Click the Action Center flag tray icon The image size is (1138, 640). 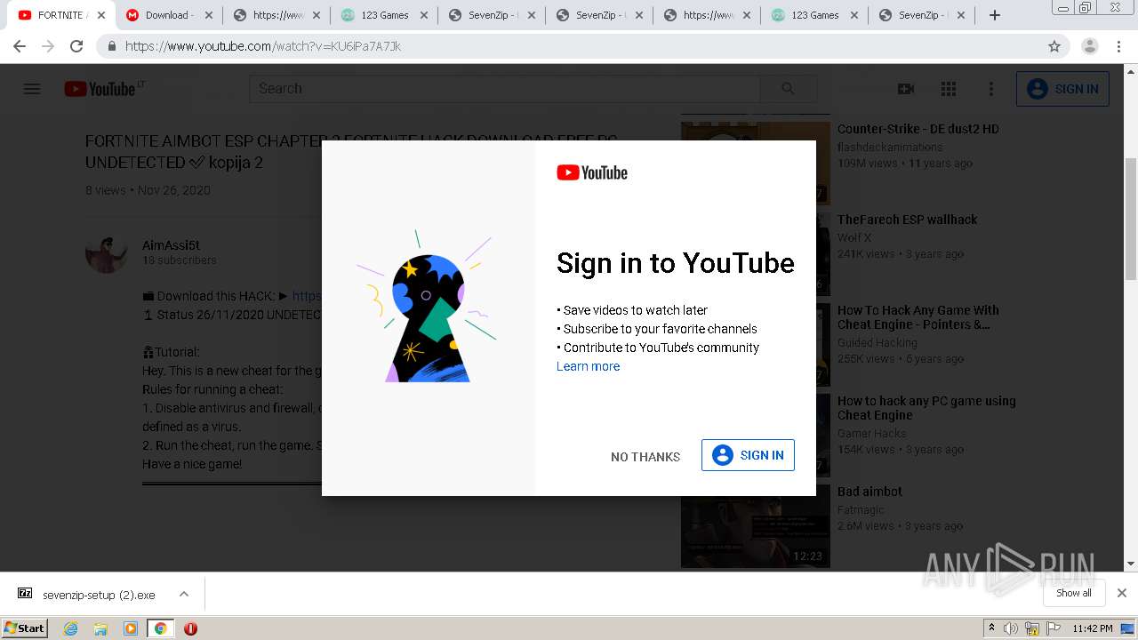point(1055,628)
